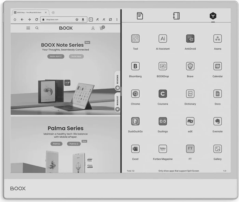The image size is (239, 202).
Task: Click the 'BOOX Note Series' heading
Action: (62, 45)
